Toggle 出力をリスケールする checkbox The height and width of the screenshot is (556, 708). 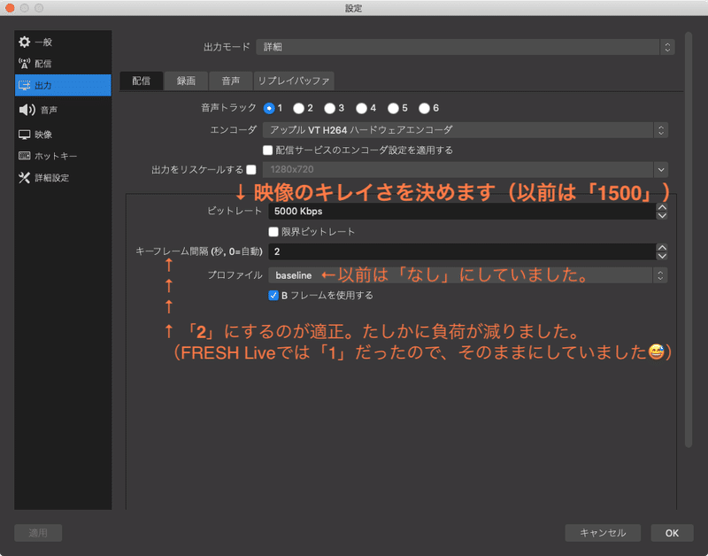[251, 170]
